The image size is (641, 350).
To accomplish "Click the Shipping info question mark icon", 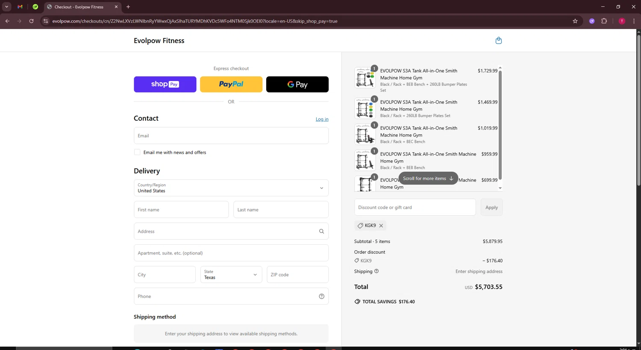I will pyautogui.click(x=376, y=271).
